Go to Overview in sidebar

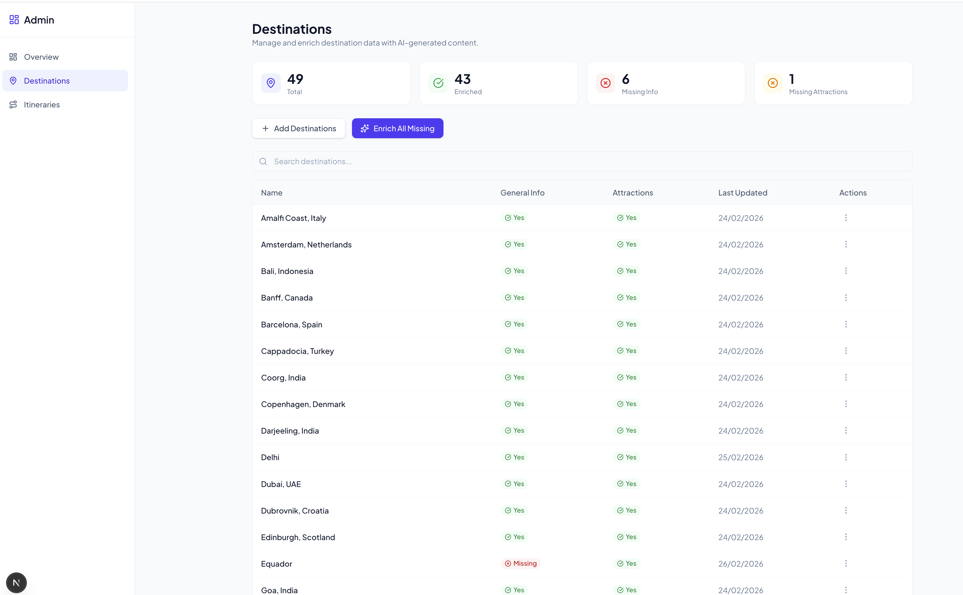(x=41, y=57)
